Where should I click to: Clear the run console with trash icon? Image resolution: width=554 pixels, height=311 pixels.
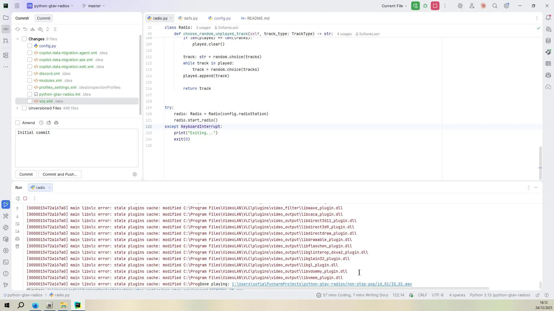[x=17, y=246]
